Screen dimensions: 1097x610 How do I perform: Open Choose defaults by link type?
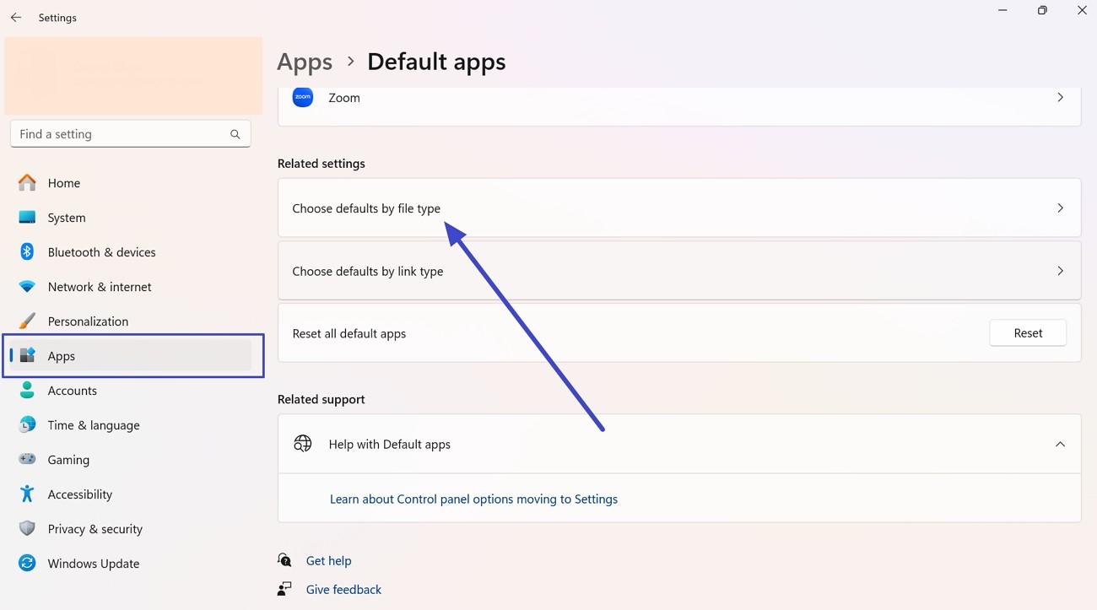678,272
